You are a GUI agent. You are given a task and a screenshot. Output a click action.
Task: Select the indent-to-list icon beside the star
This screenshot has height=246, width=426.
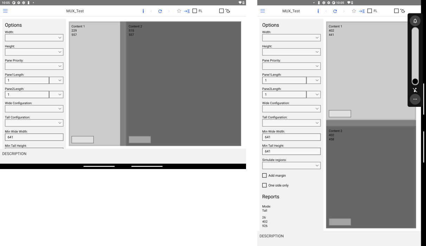pyautogui.click(x=187, y=11)
